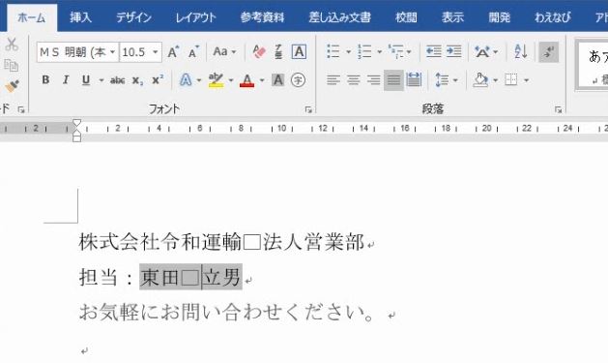The image size is (608, 363).
Task: Click the Cut scissors icon
Action: tap(12, 45)
